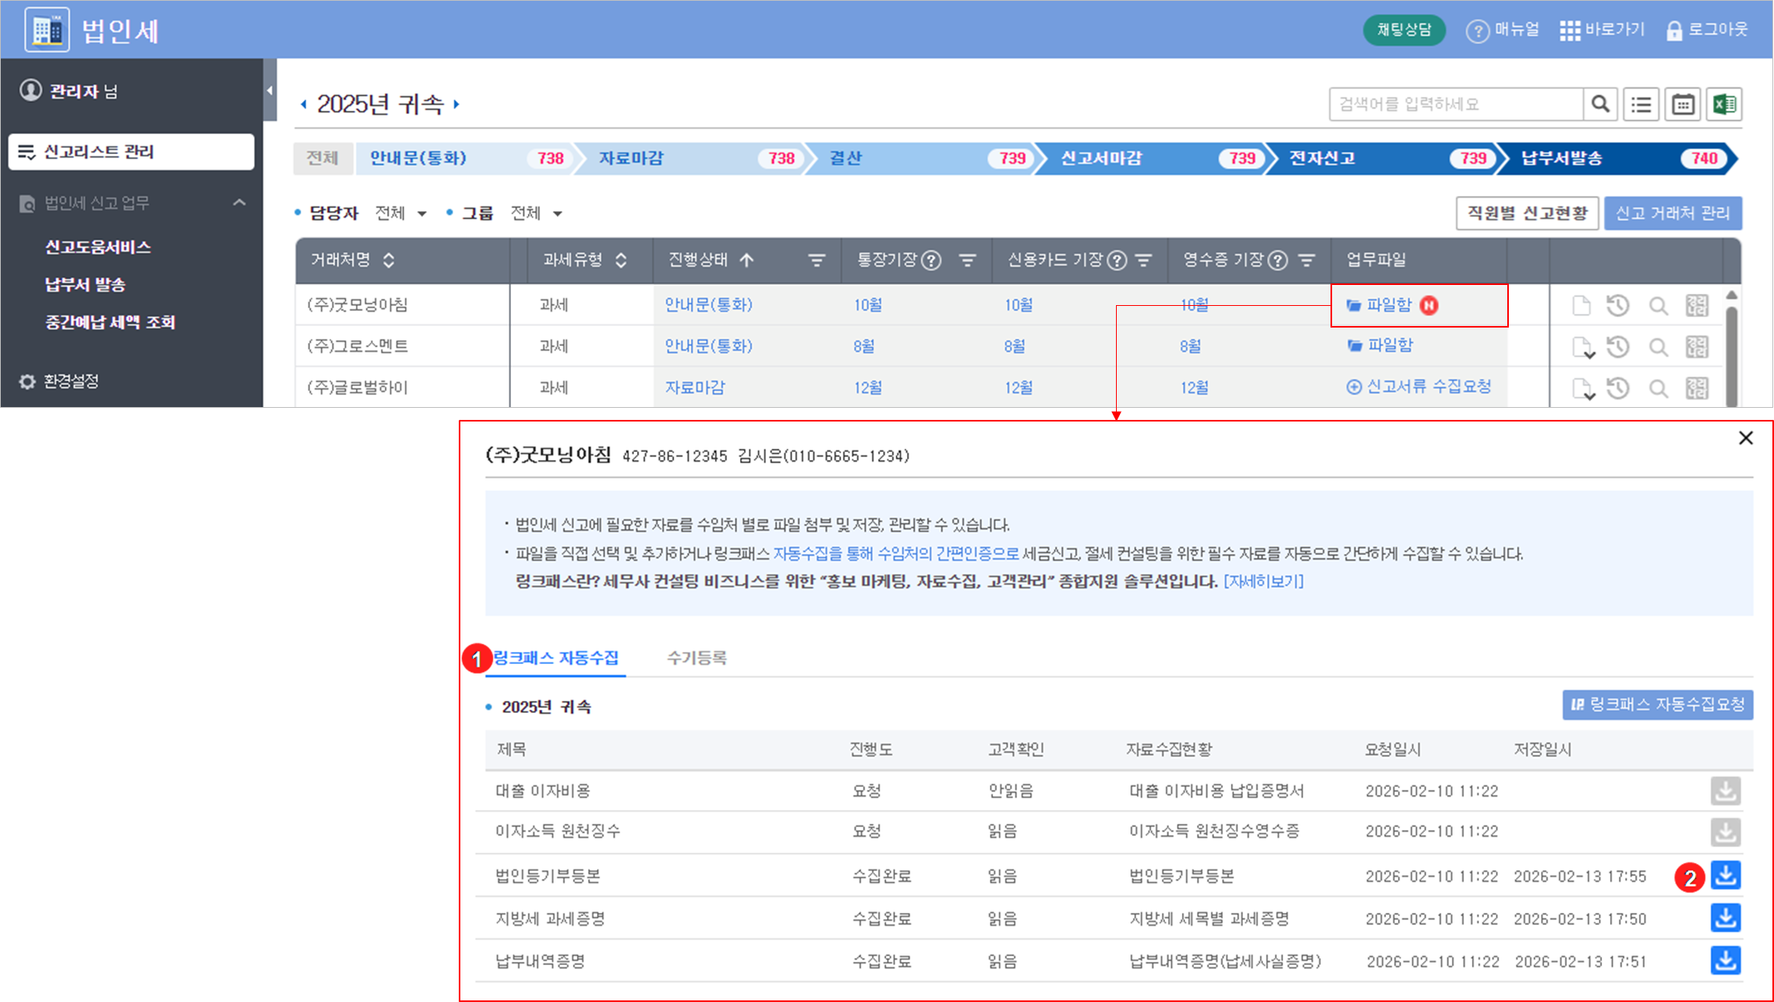Viewport: 1774px width, 1002px height.
Task: Collapse the 법인세 신고 업무 menu
Action: pyautogui.click(x=239, y=203)
